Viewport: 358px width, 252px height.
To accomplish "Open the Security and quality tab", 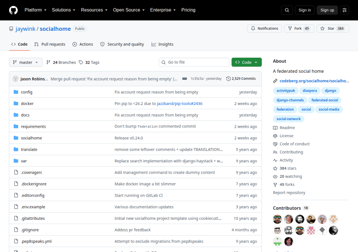I will (x=122, y=44).
